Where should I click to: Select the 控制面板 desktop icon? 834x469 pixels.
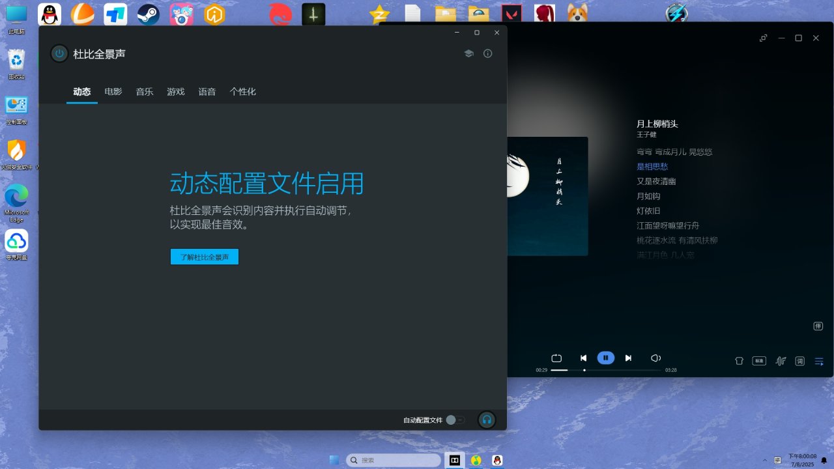pyautogui.click(x=16, y=110)
